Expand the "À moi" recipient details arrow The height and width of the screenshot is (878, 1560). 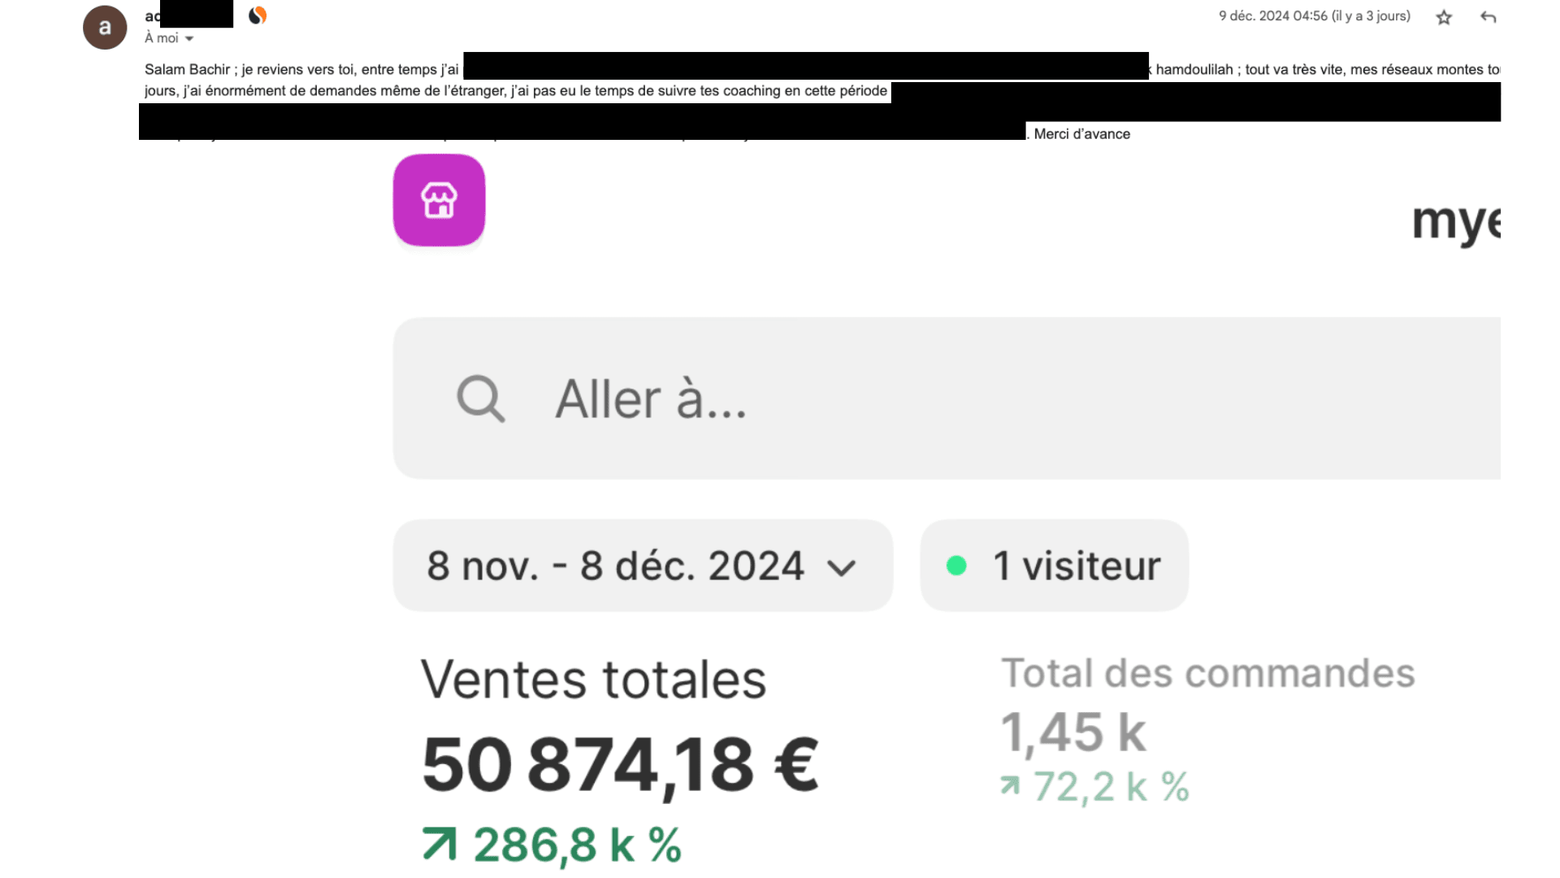pos(189,38)
